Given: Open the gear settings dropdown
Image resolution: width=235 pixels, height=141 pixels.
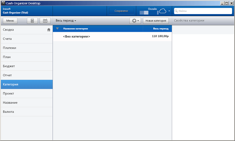Looking at the screenshot, I should coord(135,21).
